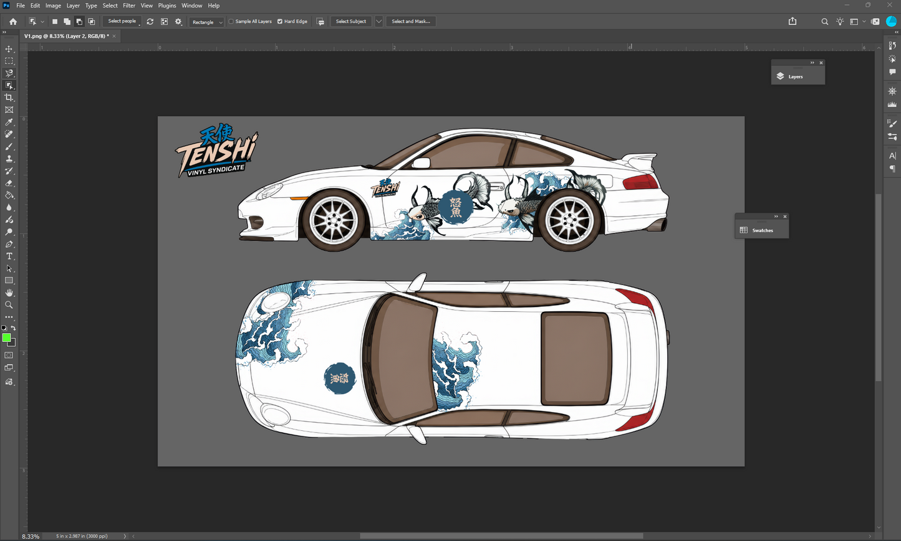The image size is (901, 541).
Task: Select the Crop tool
Action: pos(9,98)
